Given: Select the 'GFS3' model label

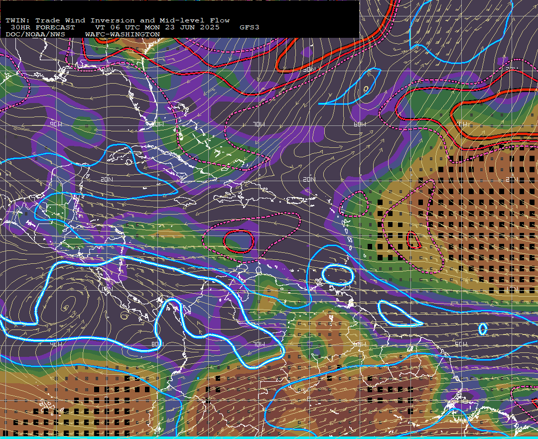Looking at the screenshot, I should coord(249,27).
